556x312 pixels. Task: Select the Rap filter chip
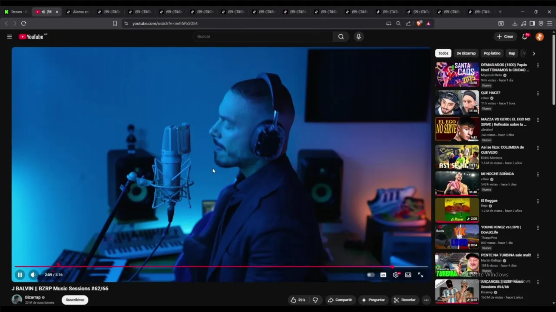(512, 53)
